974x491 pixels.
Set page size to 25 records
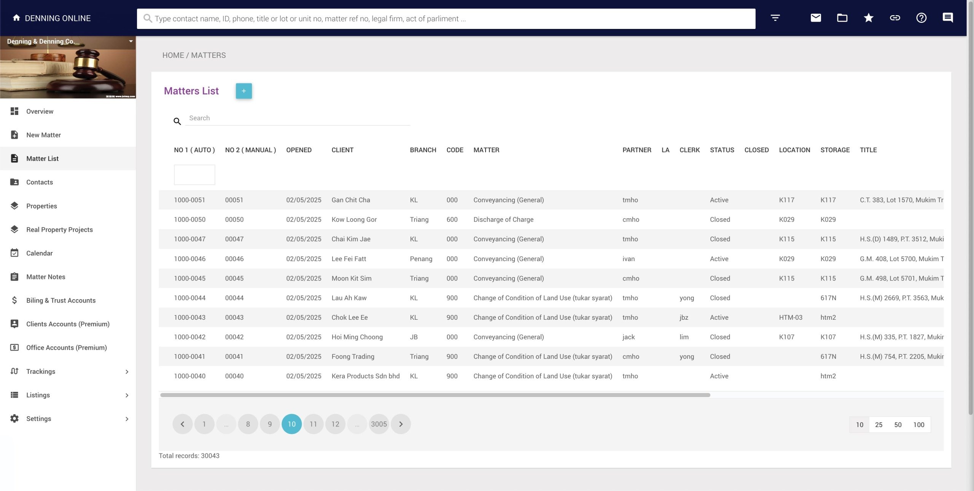point(879,425)
